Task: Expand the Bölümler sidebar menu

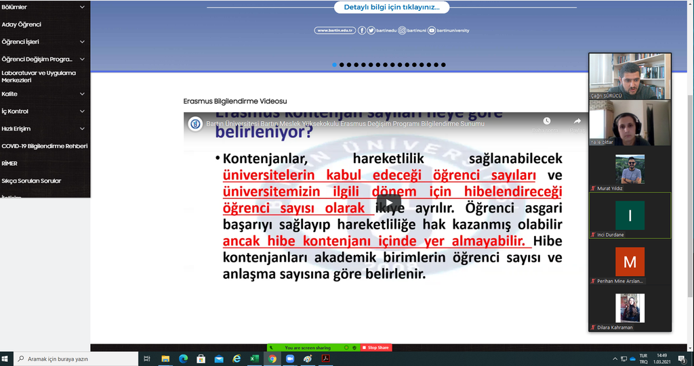Action: (82, 7)
